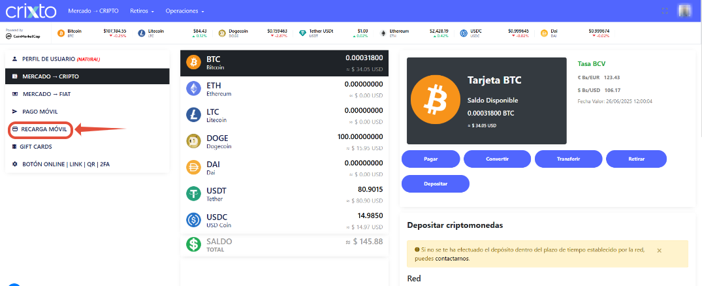Click the Dogecoin ticker icon

pyautogui.click(x=221, y=33)
